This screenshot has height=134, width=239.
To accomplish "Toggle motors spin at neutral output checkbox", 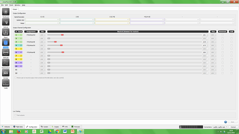I will coord(15,78).
